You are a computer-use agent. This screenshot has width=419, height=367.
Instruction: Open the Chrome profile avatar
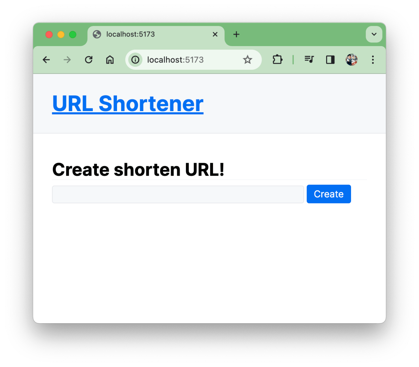(x=352, y=60)
